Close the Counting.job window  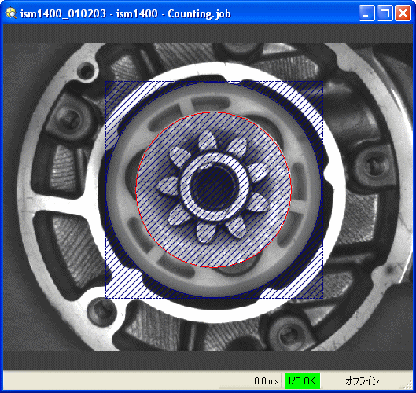403,13
